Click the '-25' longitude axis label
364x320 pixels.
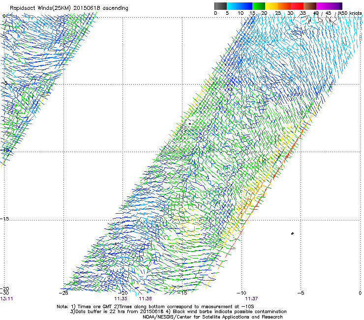63,293
